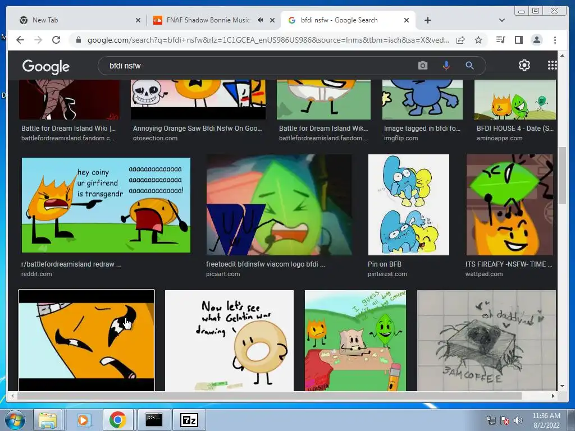The height and width of the screenshot is (431, 575).
Task: Close the FNAF Shadow Bonnie Music tab
Action: 272,20
